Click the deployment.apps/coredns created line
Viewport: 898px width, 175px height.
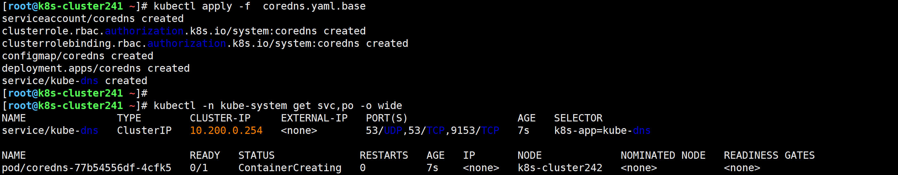pyautogui.click(x=96, y=68)
